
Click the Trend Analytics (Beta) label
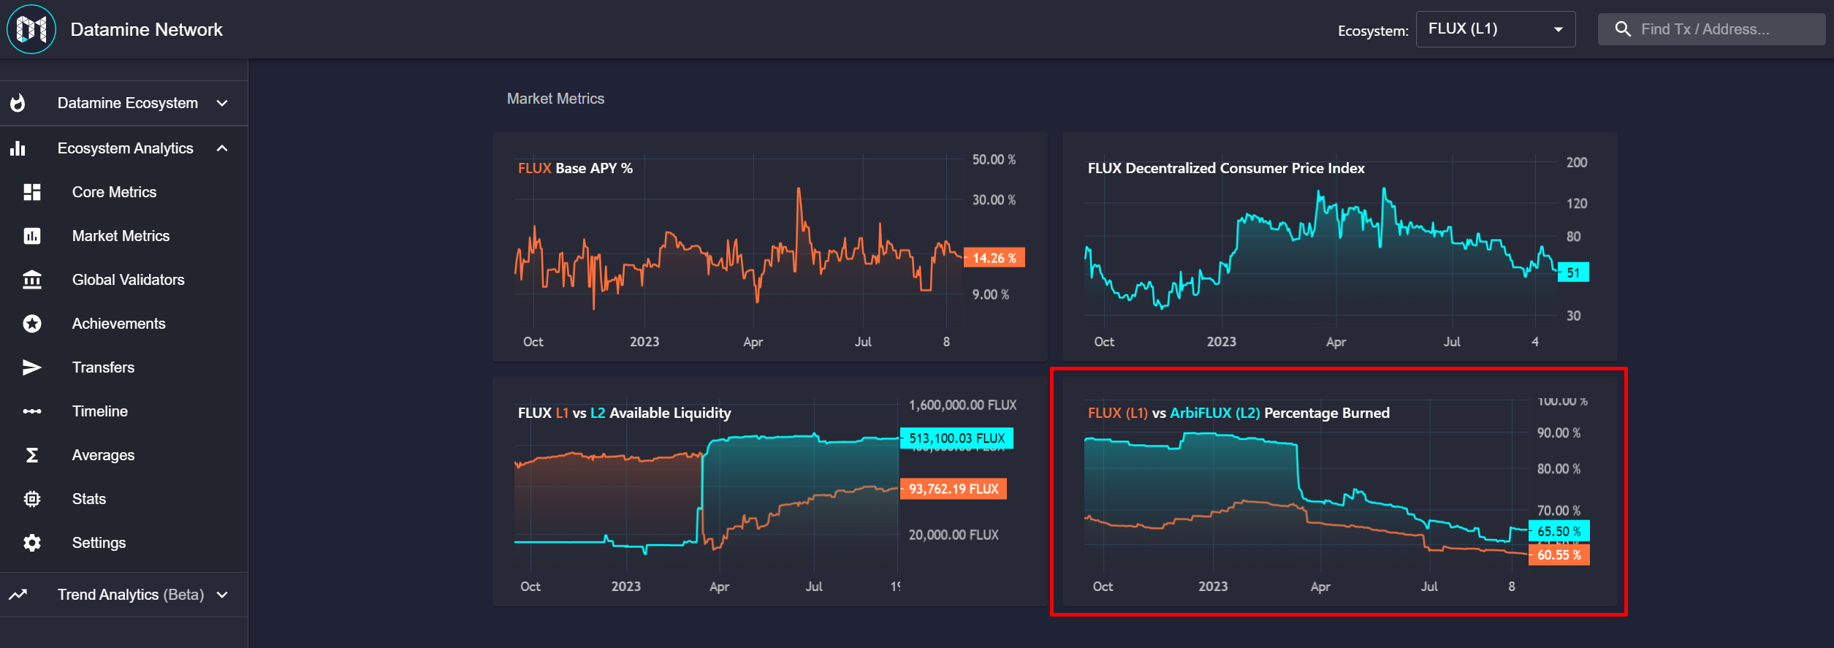point(131,595)
